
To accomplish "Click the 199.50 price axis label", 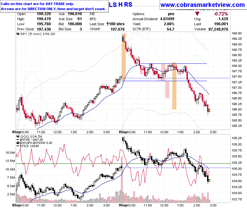I will click(237, 33).
